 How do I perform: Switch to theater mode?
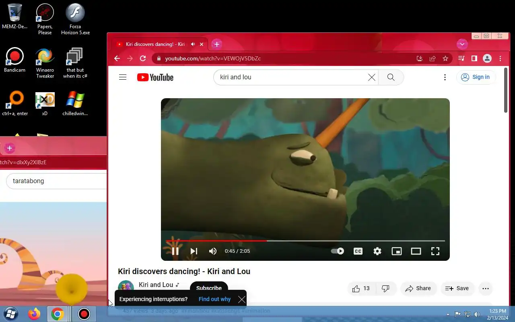416,251
